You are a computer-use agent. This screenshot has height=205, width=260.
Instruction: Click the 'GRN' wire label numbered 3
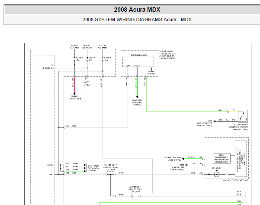click(x=239, y=201)
